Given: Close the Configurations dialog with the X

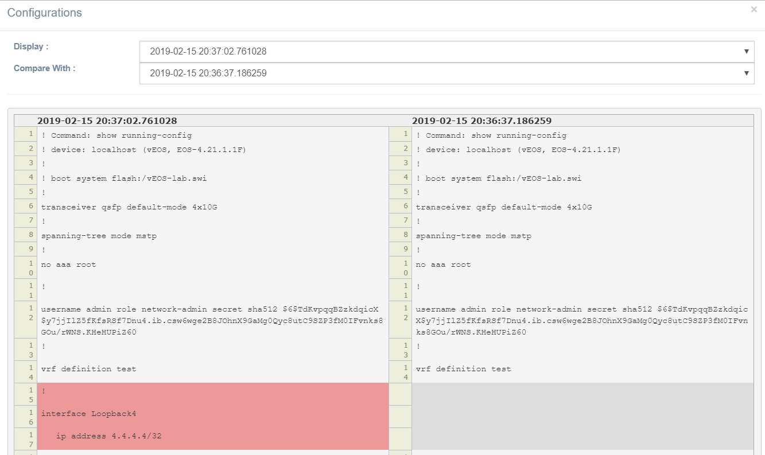Looking at the screenshot, I should tap(754, 9).
